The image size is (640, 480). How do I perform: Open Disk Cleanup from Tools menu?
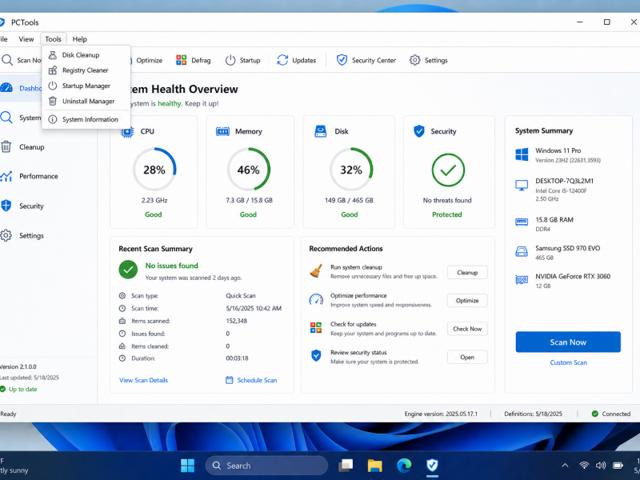tap(86, 54)
